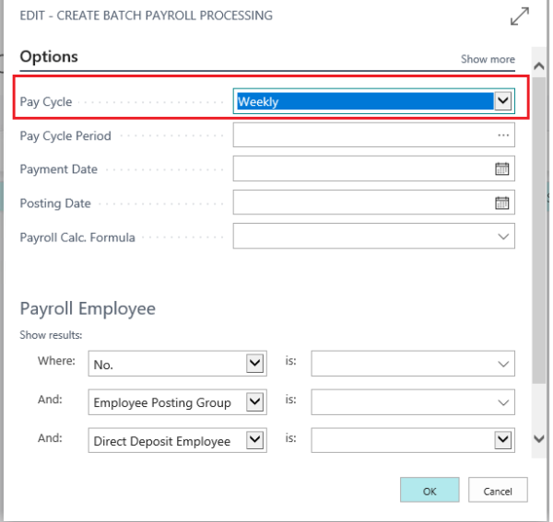This screenshot has width=553, height=522.
Task: Open the Pay Cycle Period lookup ellipsis
Action: tap(503, 135)
